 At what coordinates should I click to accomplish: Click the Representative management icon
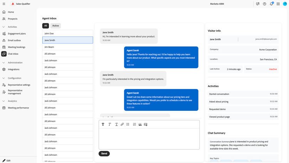(x=4, y=92)
